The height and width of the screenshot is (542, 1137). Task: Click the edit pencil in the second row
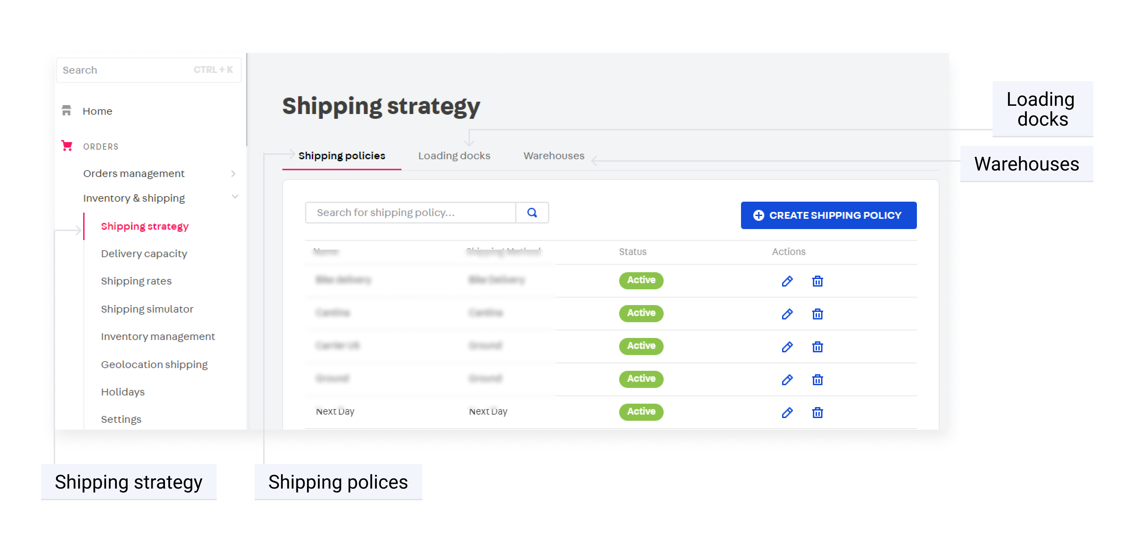coord(787,314)
